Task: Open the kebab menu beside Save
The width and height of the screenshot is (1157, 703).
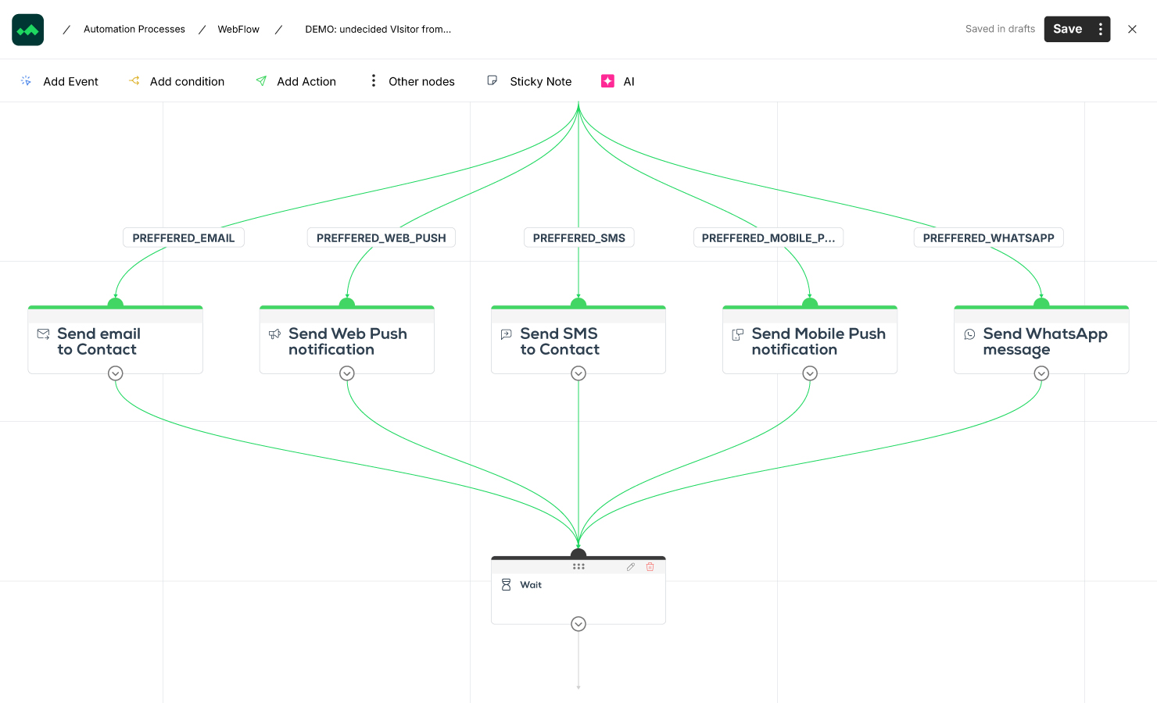Action: click(1101, 29)
